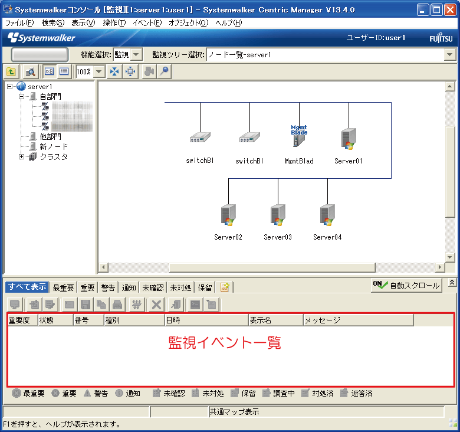Collapse the server1 tree root
Screen dimensions: 460x432
coord(9,87)
